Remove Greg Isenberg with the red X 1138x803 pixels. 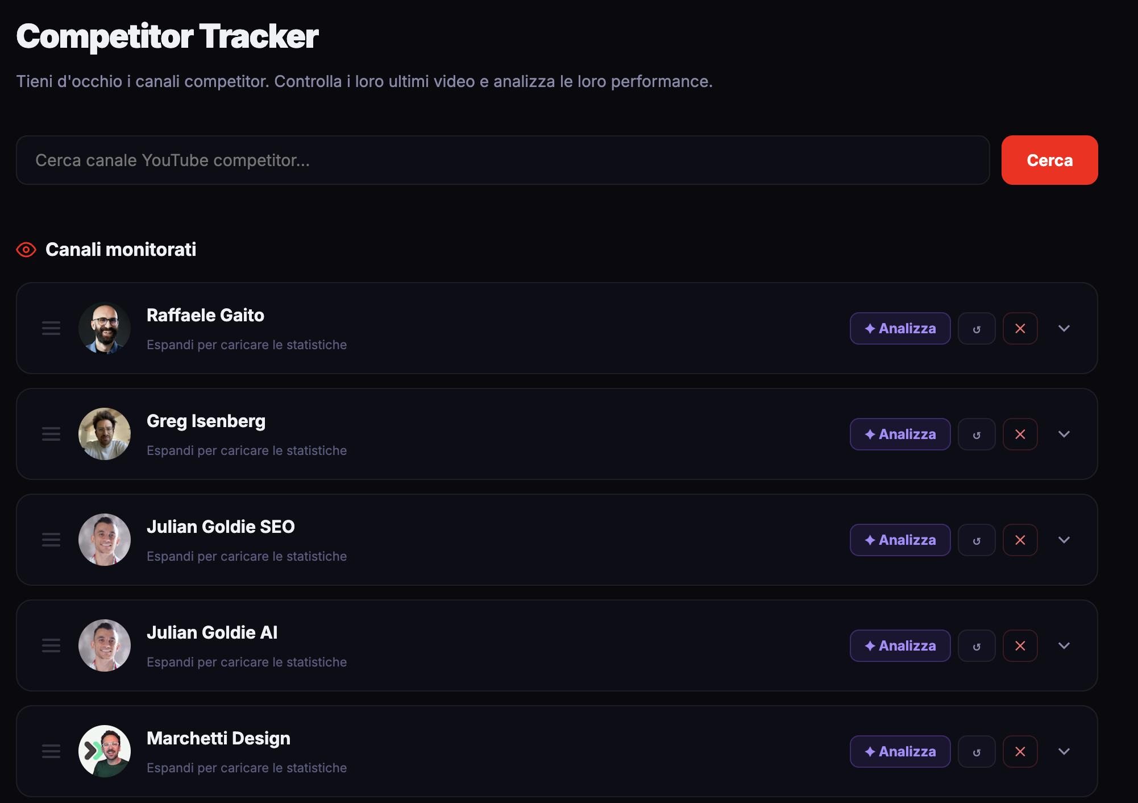1020,434
